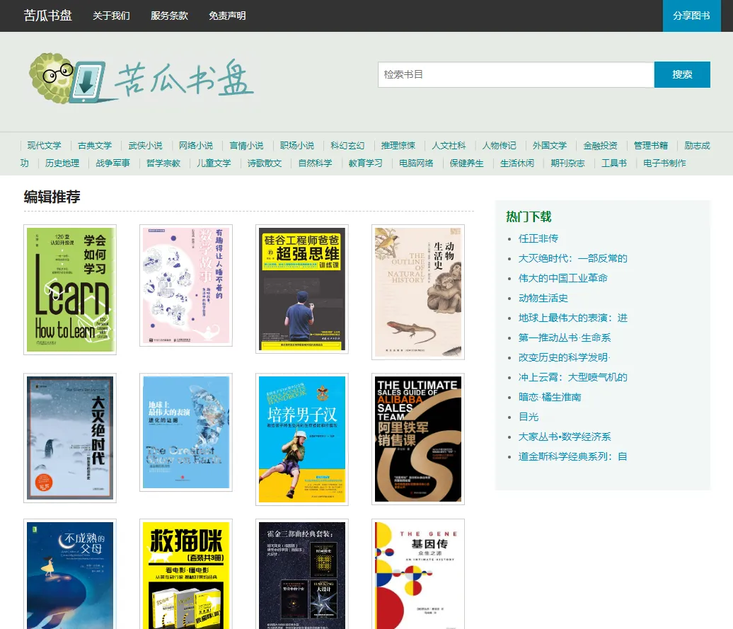
Task: Open 冲上云霄：大型喷气机的 link
Action: point(572,377)
